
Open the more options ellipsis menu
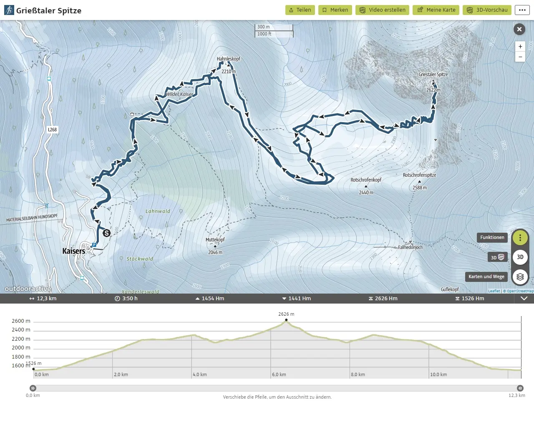coord(522,10)
